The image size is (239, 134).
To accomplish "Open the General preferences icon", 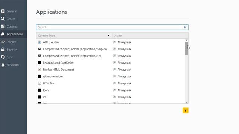I will [x=3, y=11].
